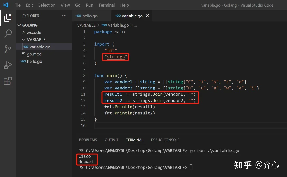Click the variable.go breadcrumb segment
287x177 pixels.
point(118,25)
